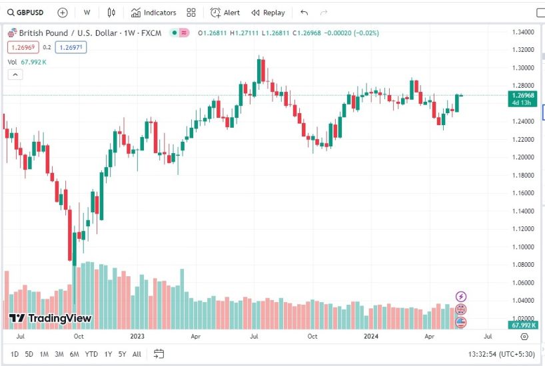
Task: Open the layout templates grid icon
Action: point(191,13)
